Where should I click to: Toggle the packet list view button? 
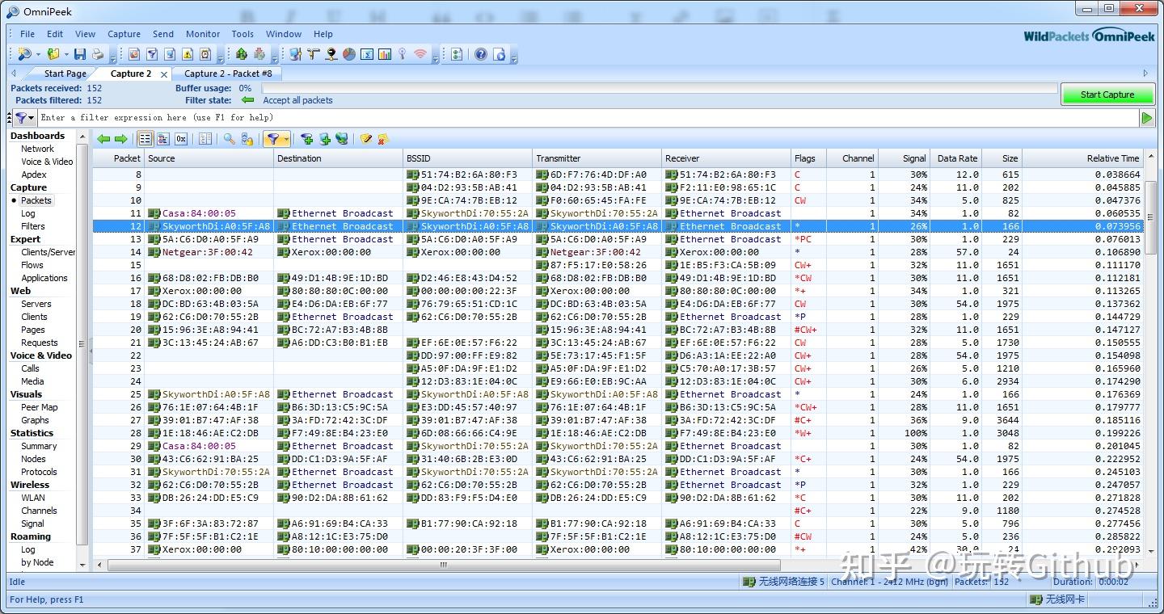145,139
